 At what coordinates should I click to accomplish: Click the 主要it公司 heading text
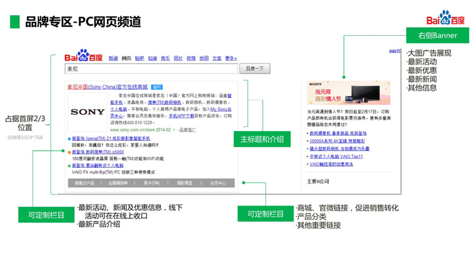318,182
